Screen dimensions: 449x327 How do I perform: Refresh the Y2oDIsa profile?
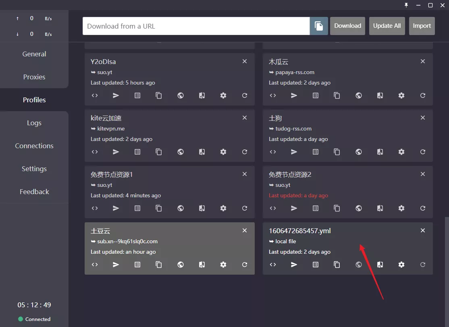(245, 95)
